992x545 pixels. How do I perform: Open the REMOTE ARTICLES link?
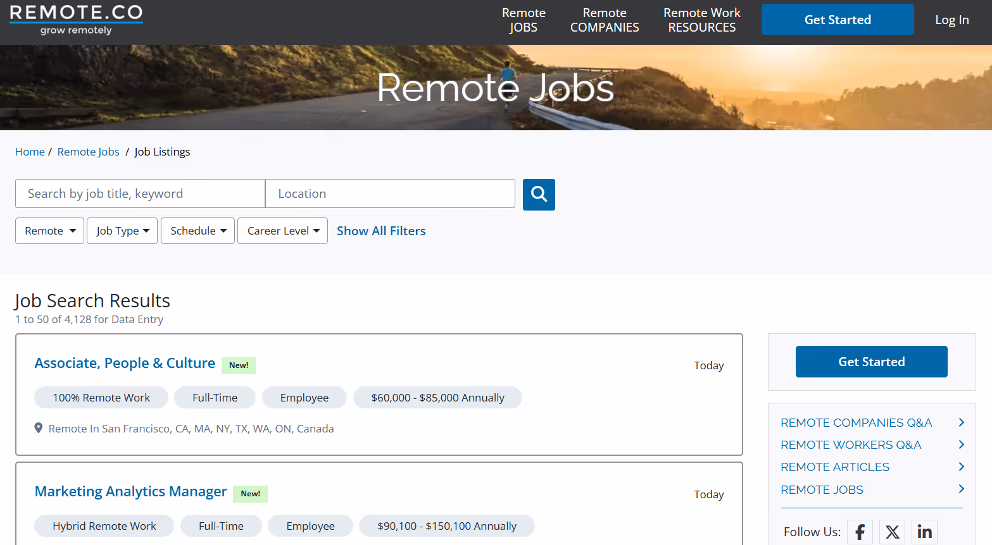tap(835, 467)
